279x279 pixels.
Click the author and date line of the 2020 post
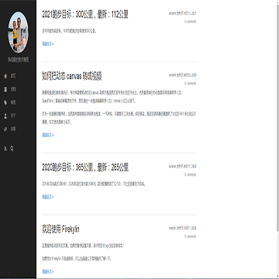[183, 167]
